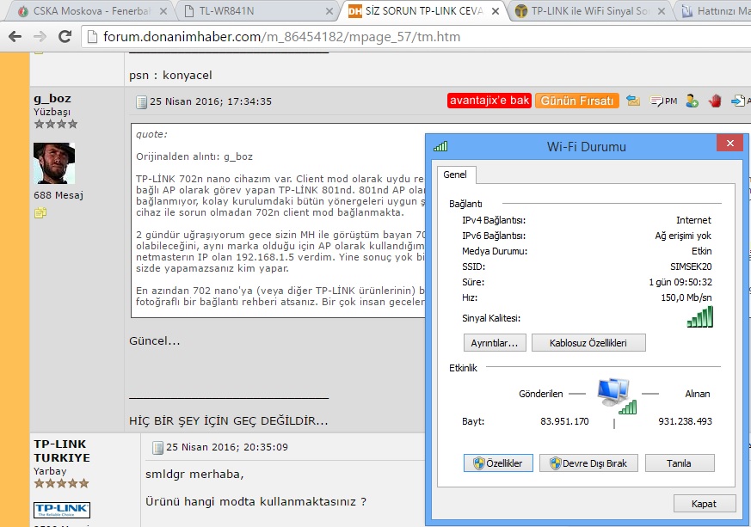
Task: Click the Sinyal Kalitesi signal bars
Action: click(699, 316)
